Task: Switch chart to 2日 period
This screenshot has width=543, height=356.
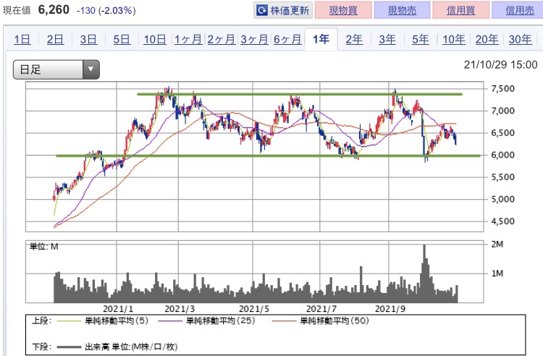Action: (x=56, y=40)
